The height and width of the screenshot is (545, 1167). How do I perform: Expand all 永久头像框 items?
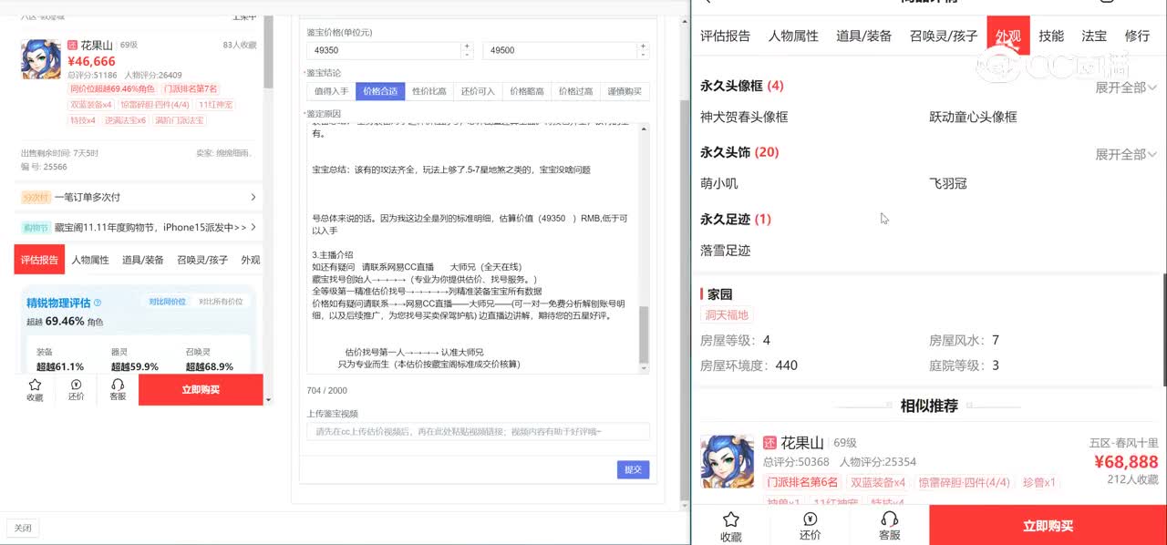(x=1125, y=87)
